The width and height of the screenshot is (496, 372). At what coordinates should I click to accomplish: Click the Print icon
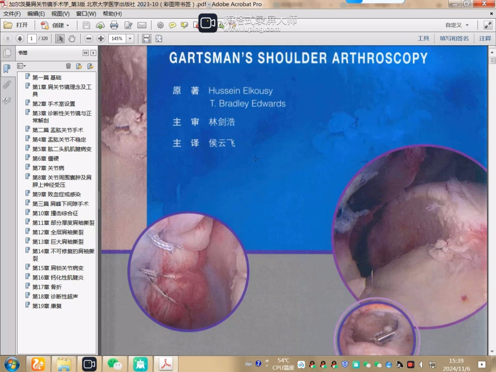[114, 25]
